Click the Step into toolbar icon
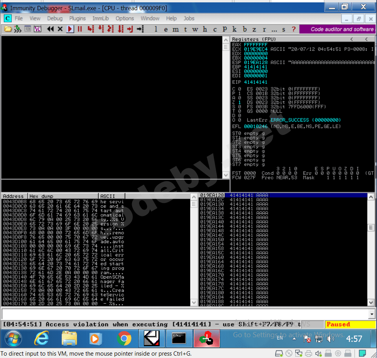 click(x=91, y=29)
